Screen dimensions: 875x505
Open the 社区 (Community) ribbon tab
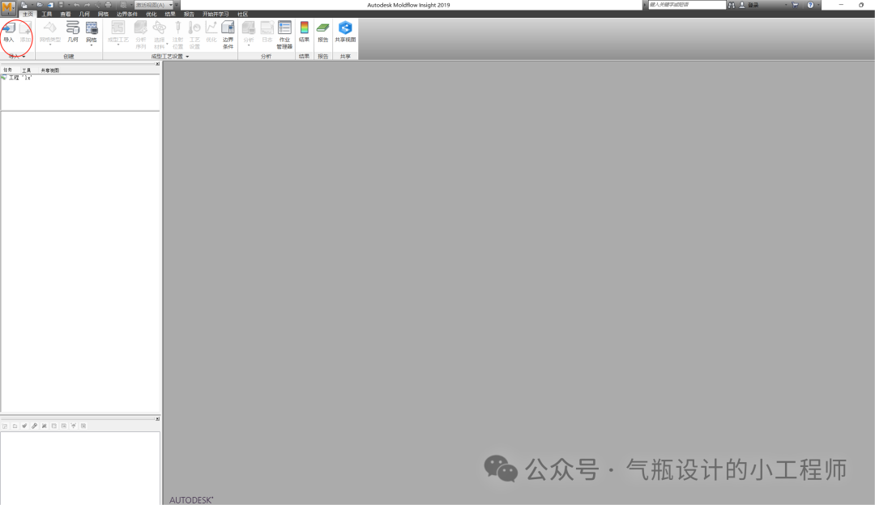pos(243,14)
